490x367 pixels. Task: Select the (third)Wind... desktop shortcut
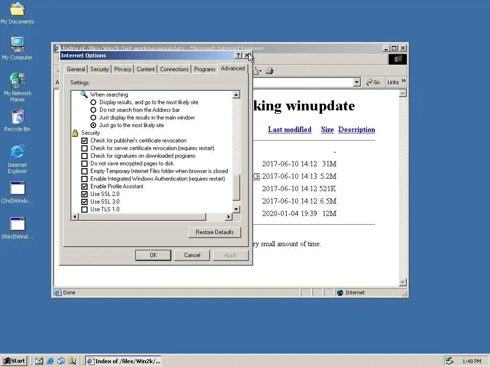[x=17, y=228]
